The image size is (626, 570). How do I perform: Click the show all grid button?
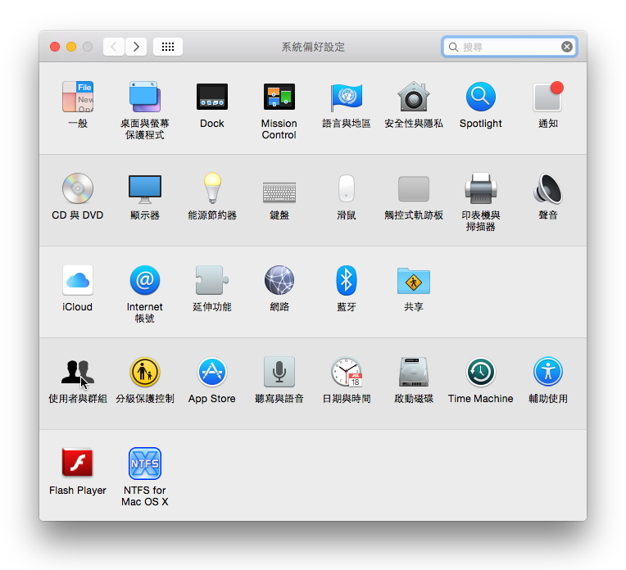click(167, 47)
